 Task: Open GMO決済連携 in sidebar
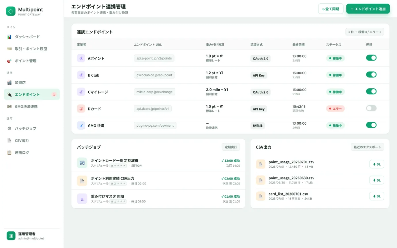(x=32, y=106)
